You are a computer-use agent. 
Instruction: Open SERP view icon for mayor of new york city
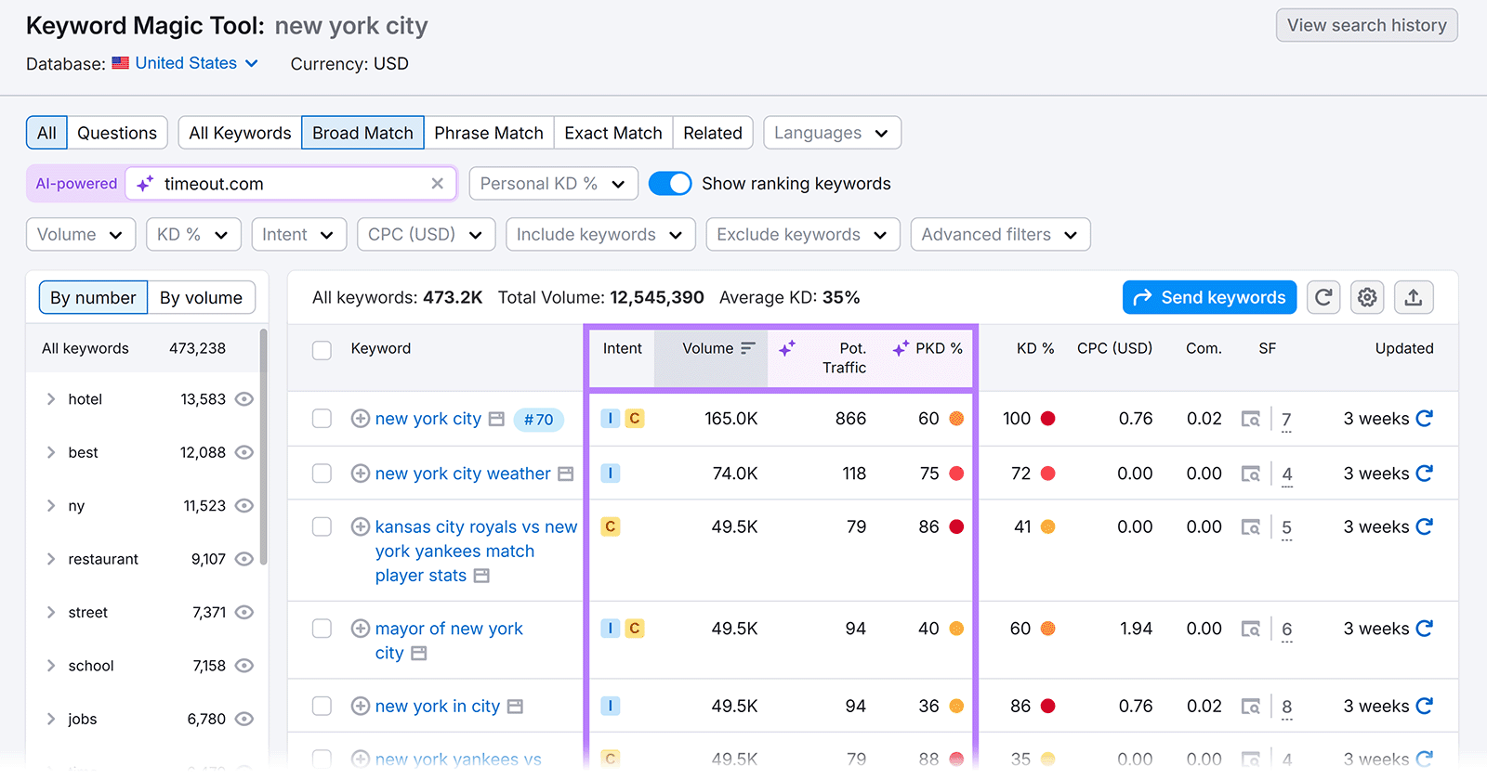point(1251,630)
